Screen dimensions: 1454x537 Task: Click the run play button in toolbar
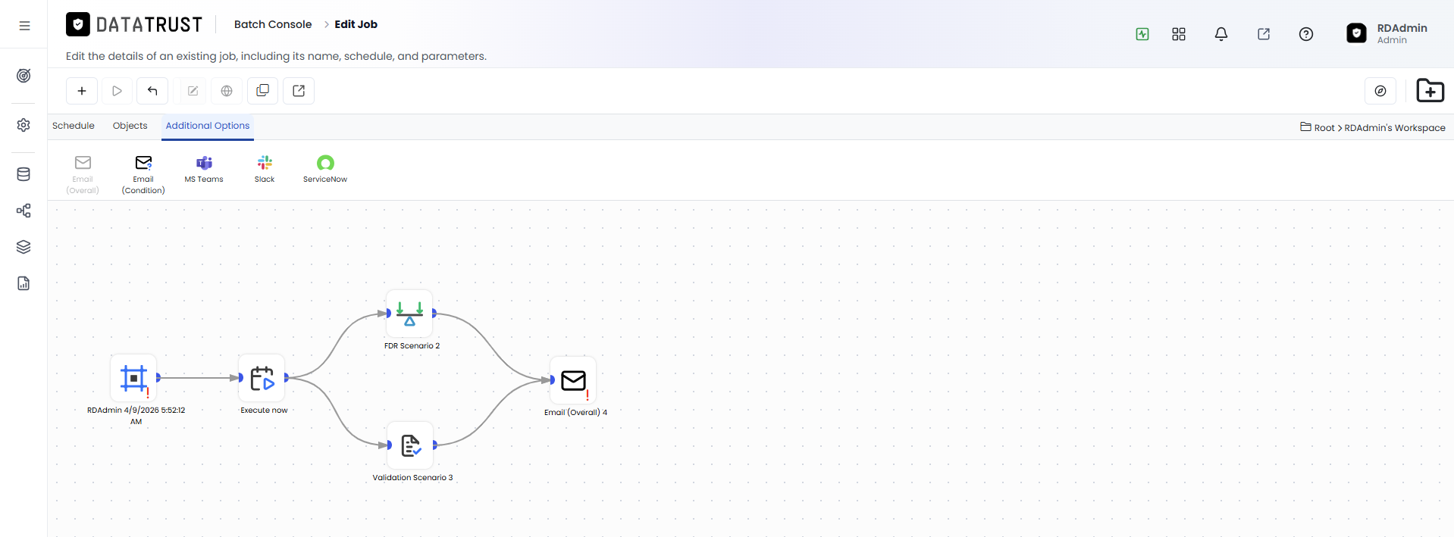(117, 91)
